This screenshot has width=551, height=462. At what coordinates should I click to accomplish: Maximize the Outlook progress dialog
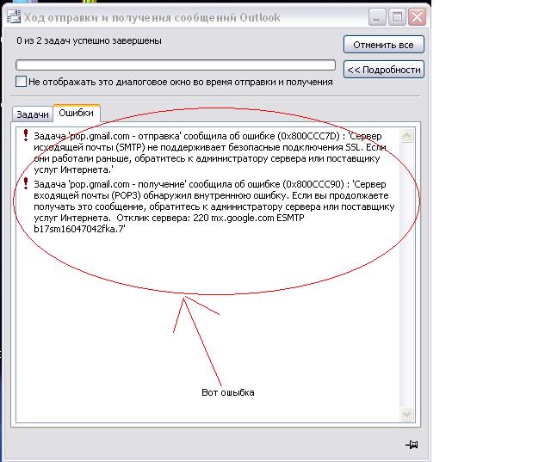(396, 16)
